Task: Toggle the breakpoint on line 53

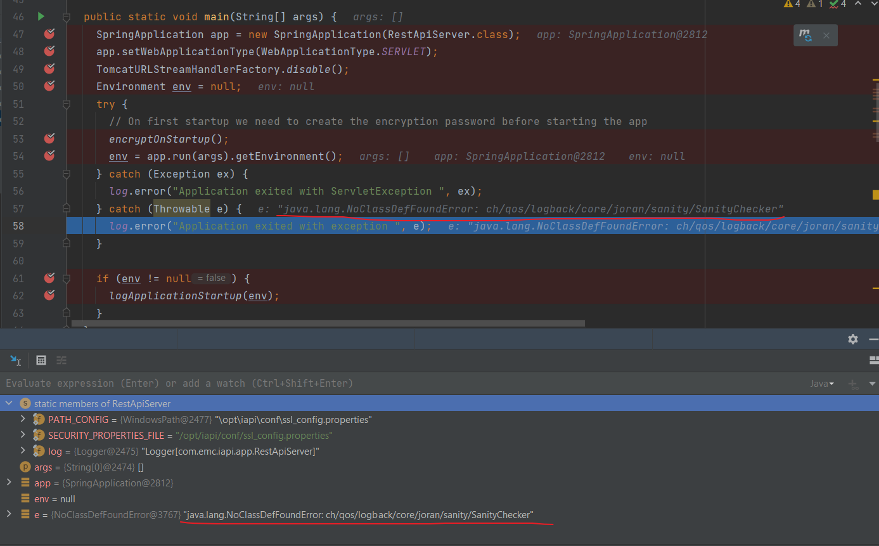Action: click(x=49, y=138)
